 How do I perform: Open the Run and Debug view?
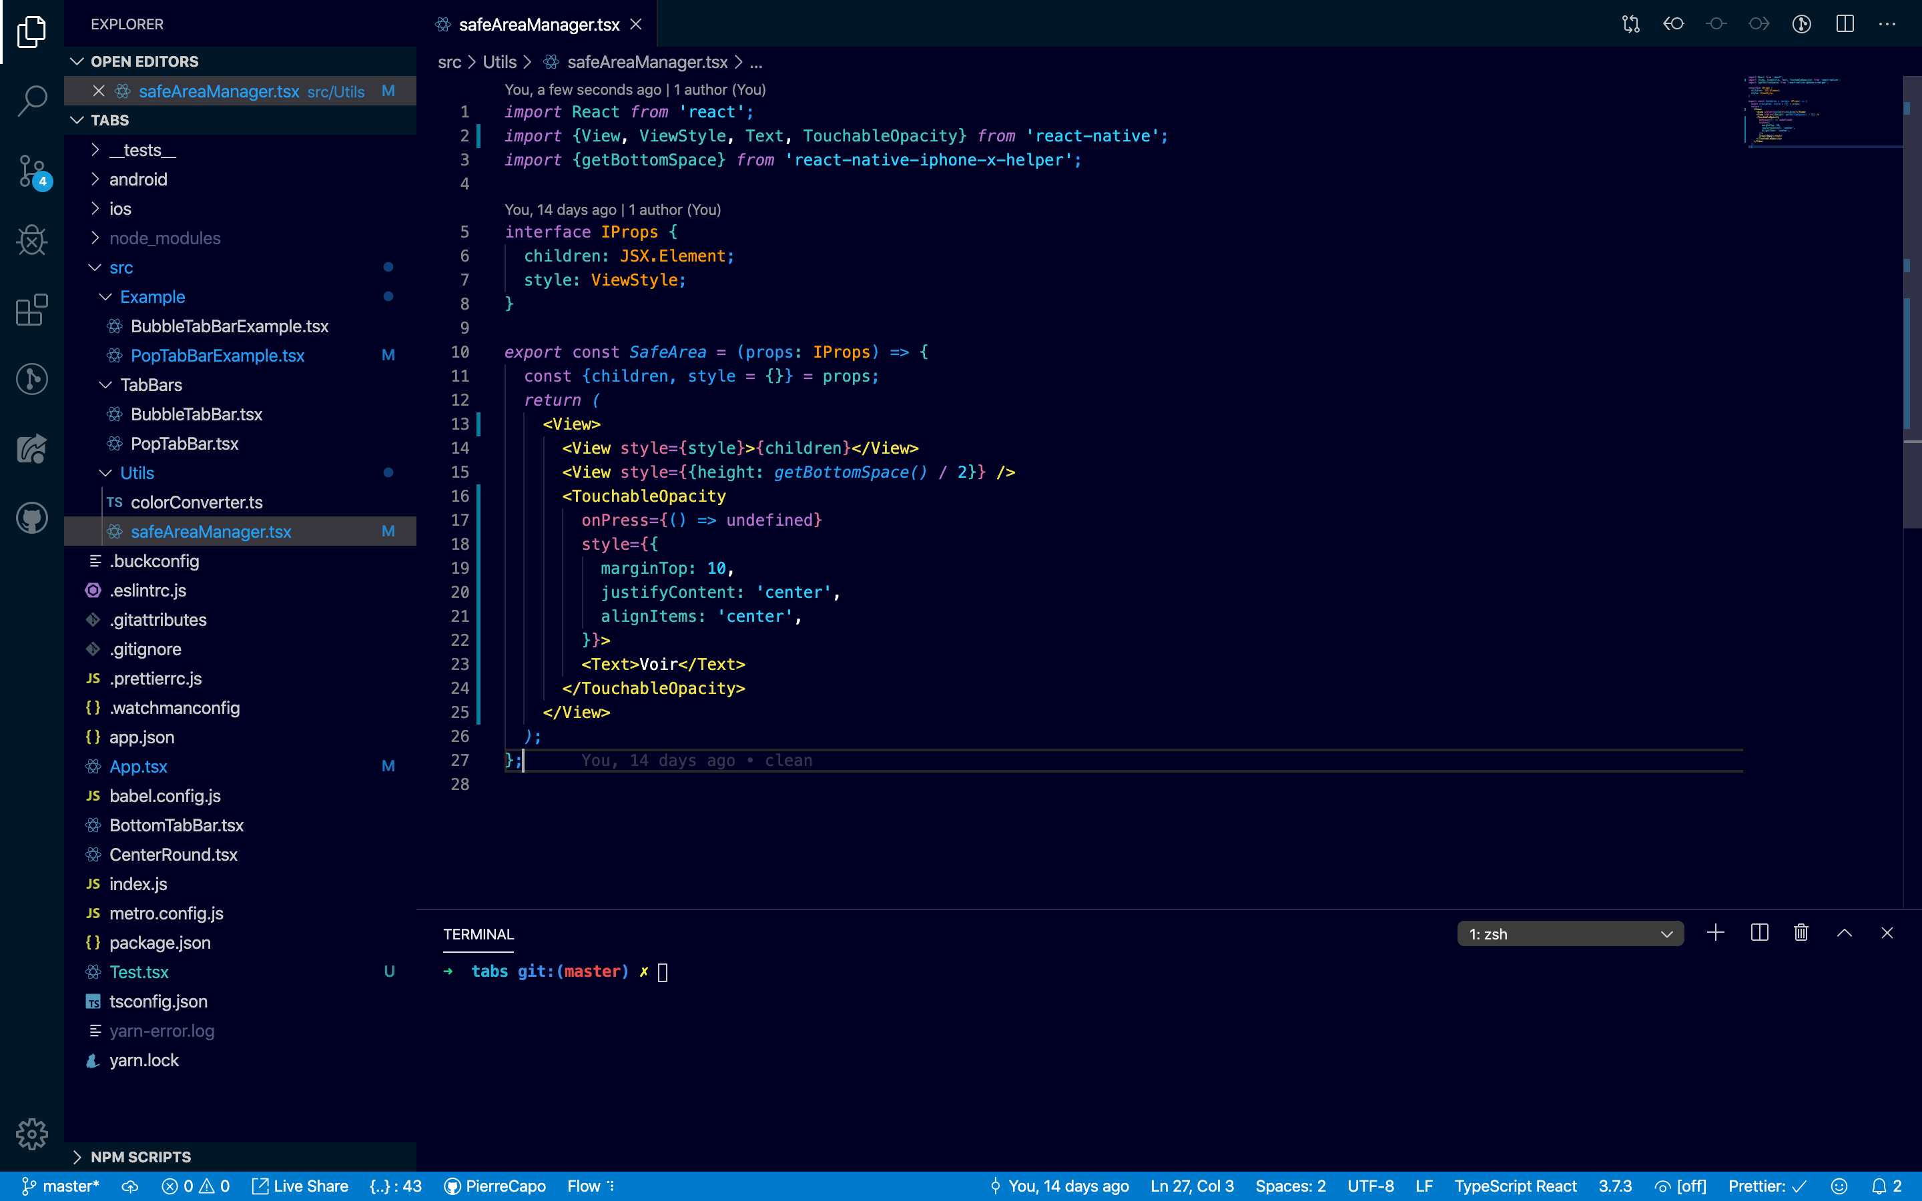pyautogui.click(x=32, y=240)
